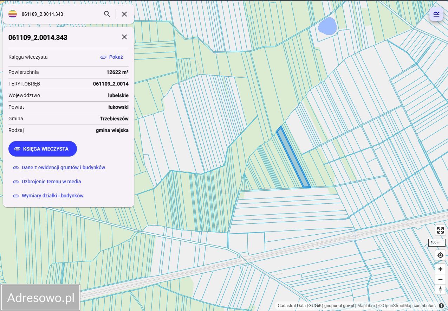
Task: Open Dane z ewidencji gruntów i budynków
Action: pyautogui.click(x=63, y=167)
